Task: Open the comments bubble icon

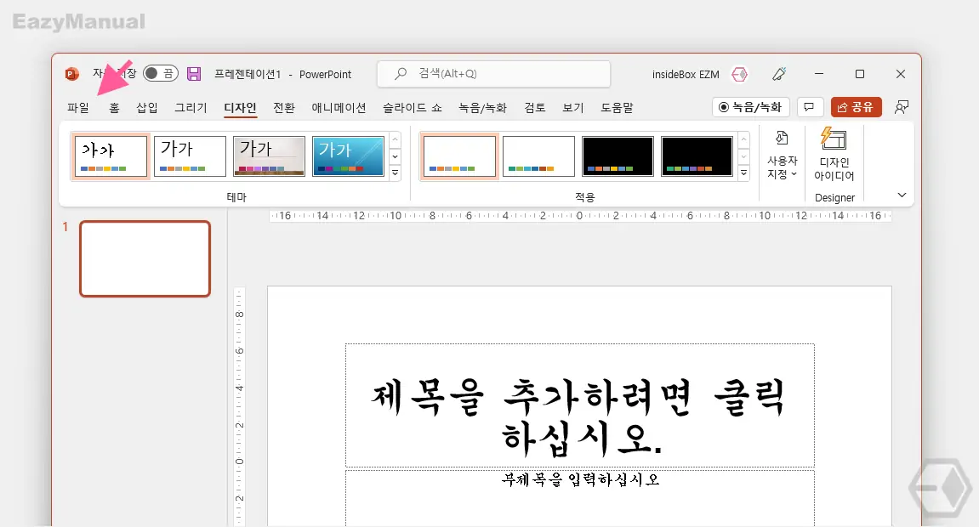Action: [x=809, y=107]
